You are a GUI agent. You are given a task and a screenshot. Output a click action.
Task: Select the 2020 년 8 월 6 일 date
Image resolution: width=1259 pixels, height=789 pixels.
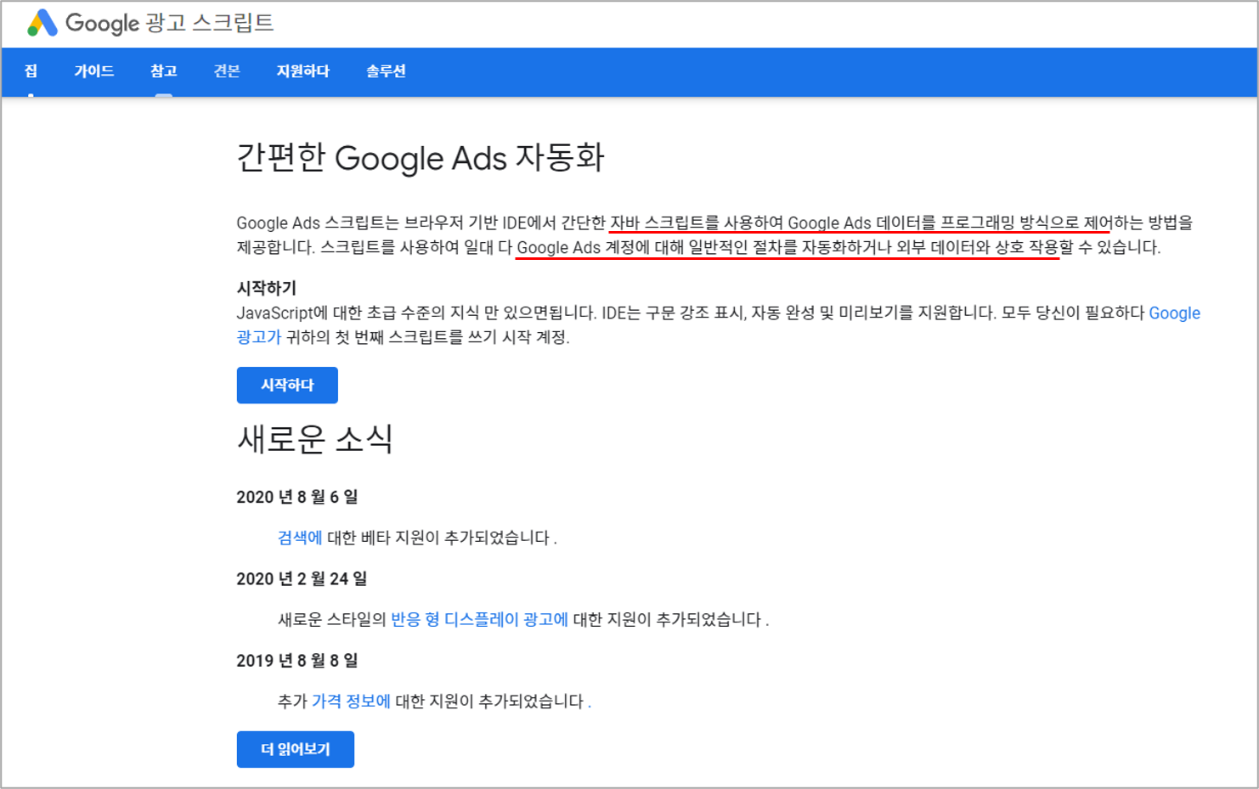[x=296, y=497]
